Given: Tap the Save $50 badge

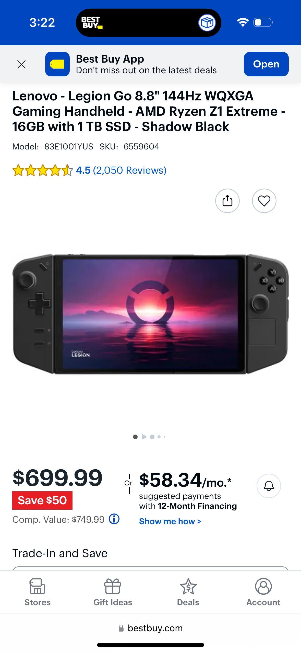Looking at the screenshot, I should click(42, 500).
